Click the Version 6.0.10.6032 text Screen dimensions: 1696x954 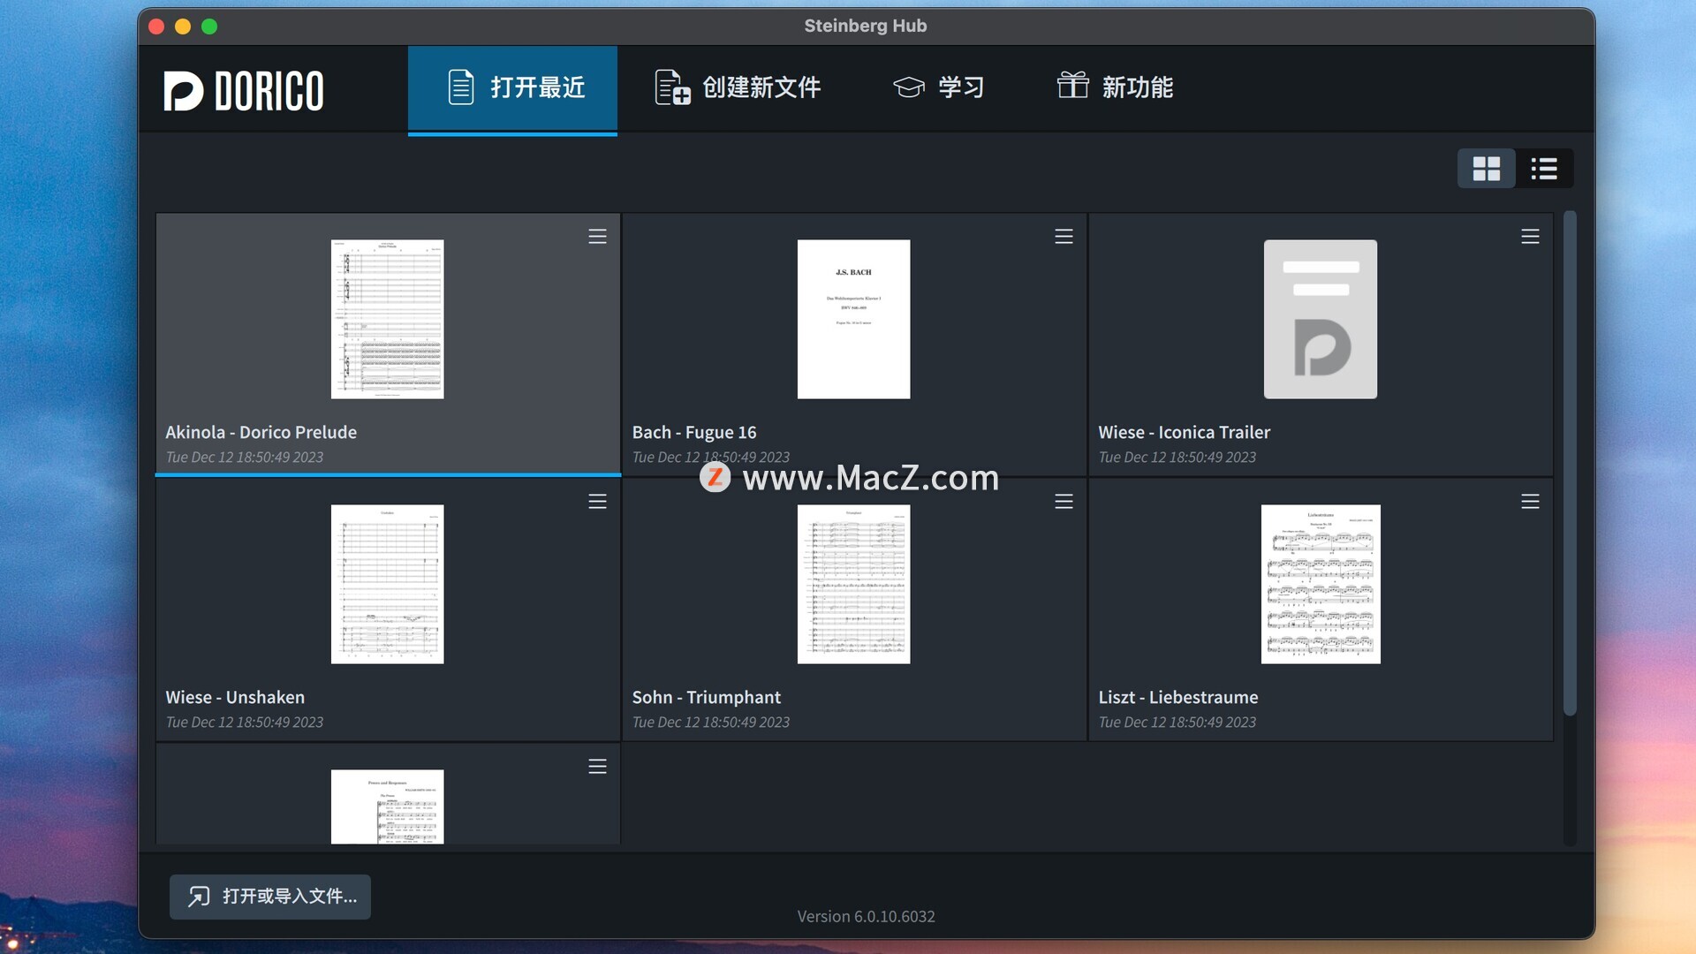coord(866,917)
